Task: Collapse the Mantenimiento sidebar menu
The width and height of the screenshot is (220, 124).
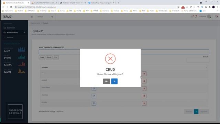Action: click(14, 32)
